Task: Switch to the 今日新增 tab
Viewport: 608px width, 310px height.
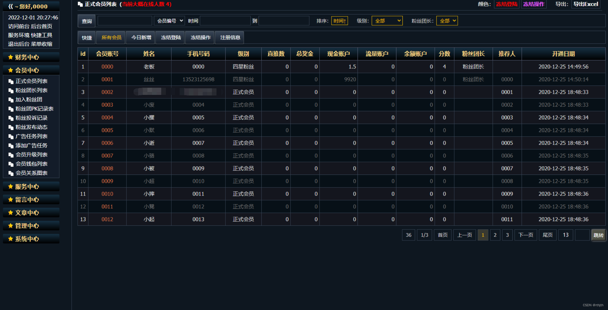Action: (x=141, y=37)
